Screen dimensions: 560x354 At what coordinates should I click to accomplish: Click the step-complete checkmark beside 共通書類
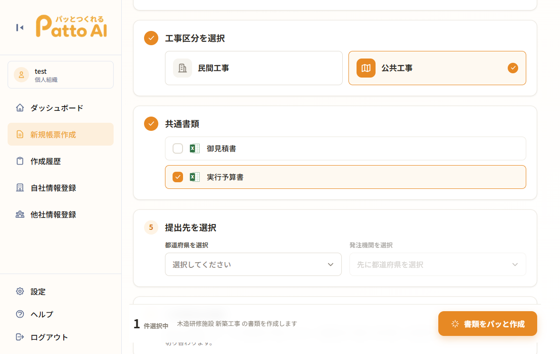pyautogui.click(x=151, y=124)
